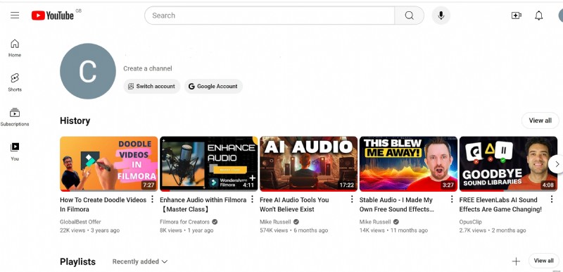Open the notifications bell
Screen dimensions: 563x272
tap(538, 16)
